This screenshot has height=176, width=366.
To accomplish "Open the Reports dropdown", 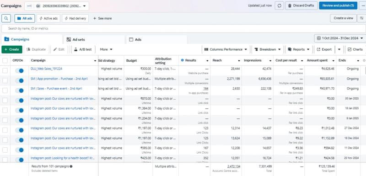I will click(x=299, y=49).
